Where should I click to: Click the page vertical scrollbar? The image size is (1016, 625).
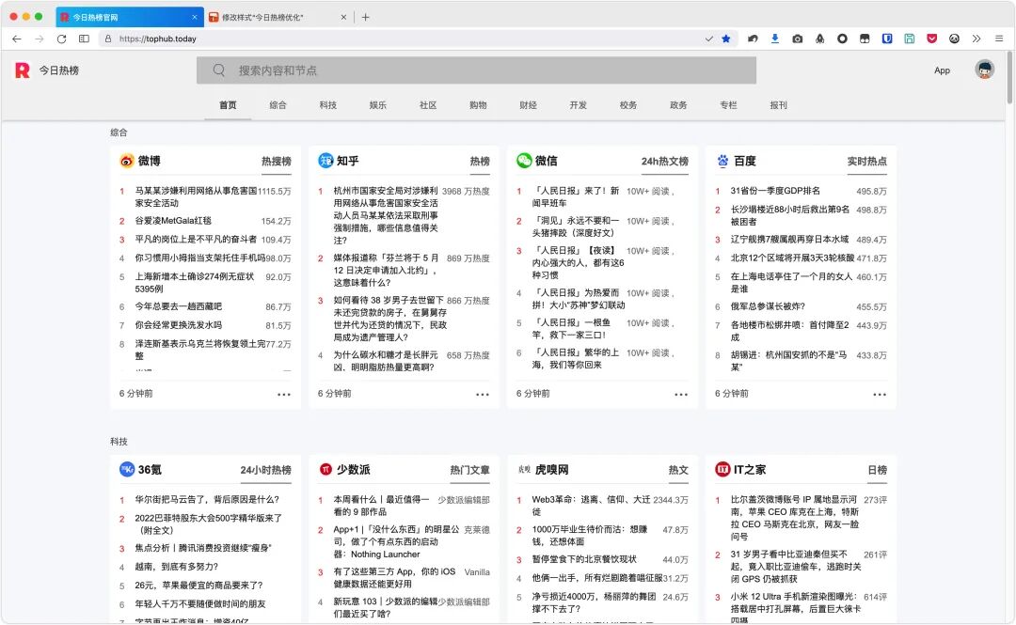(x=1008, y=78)
